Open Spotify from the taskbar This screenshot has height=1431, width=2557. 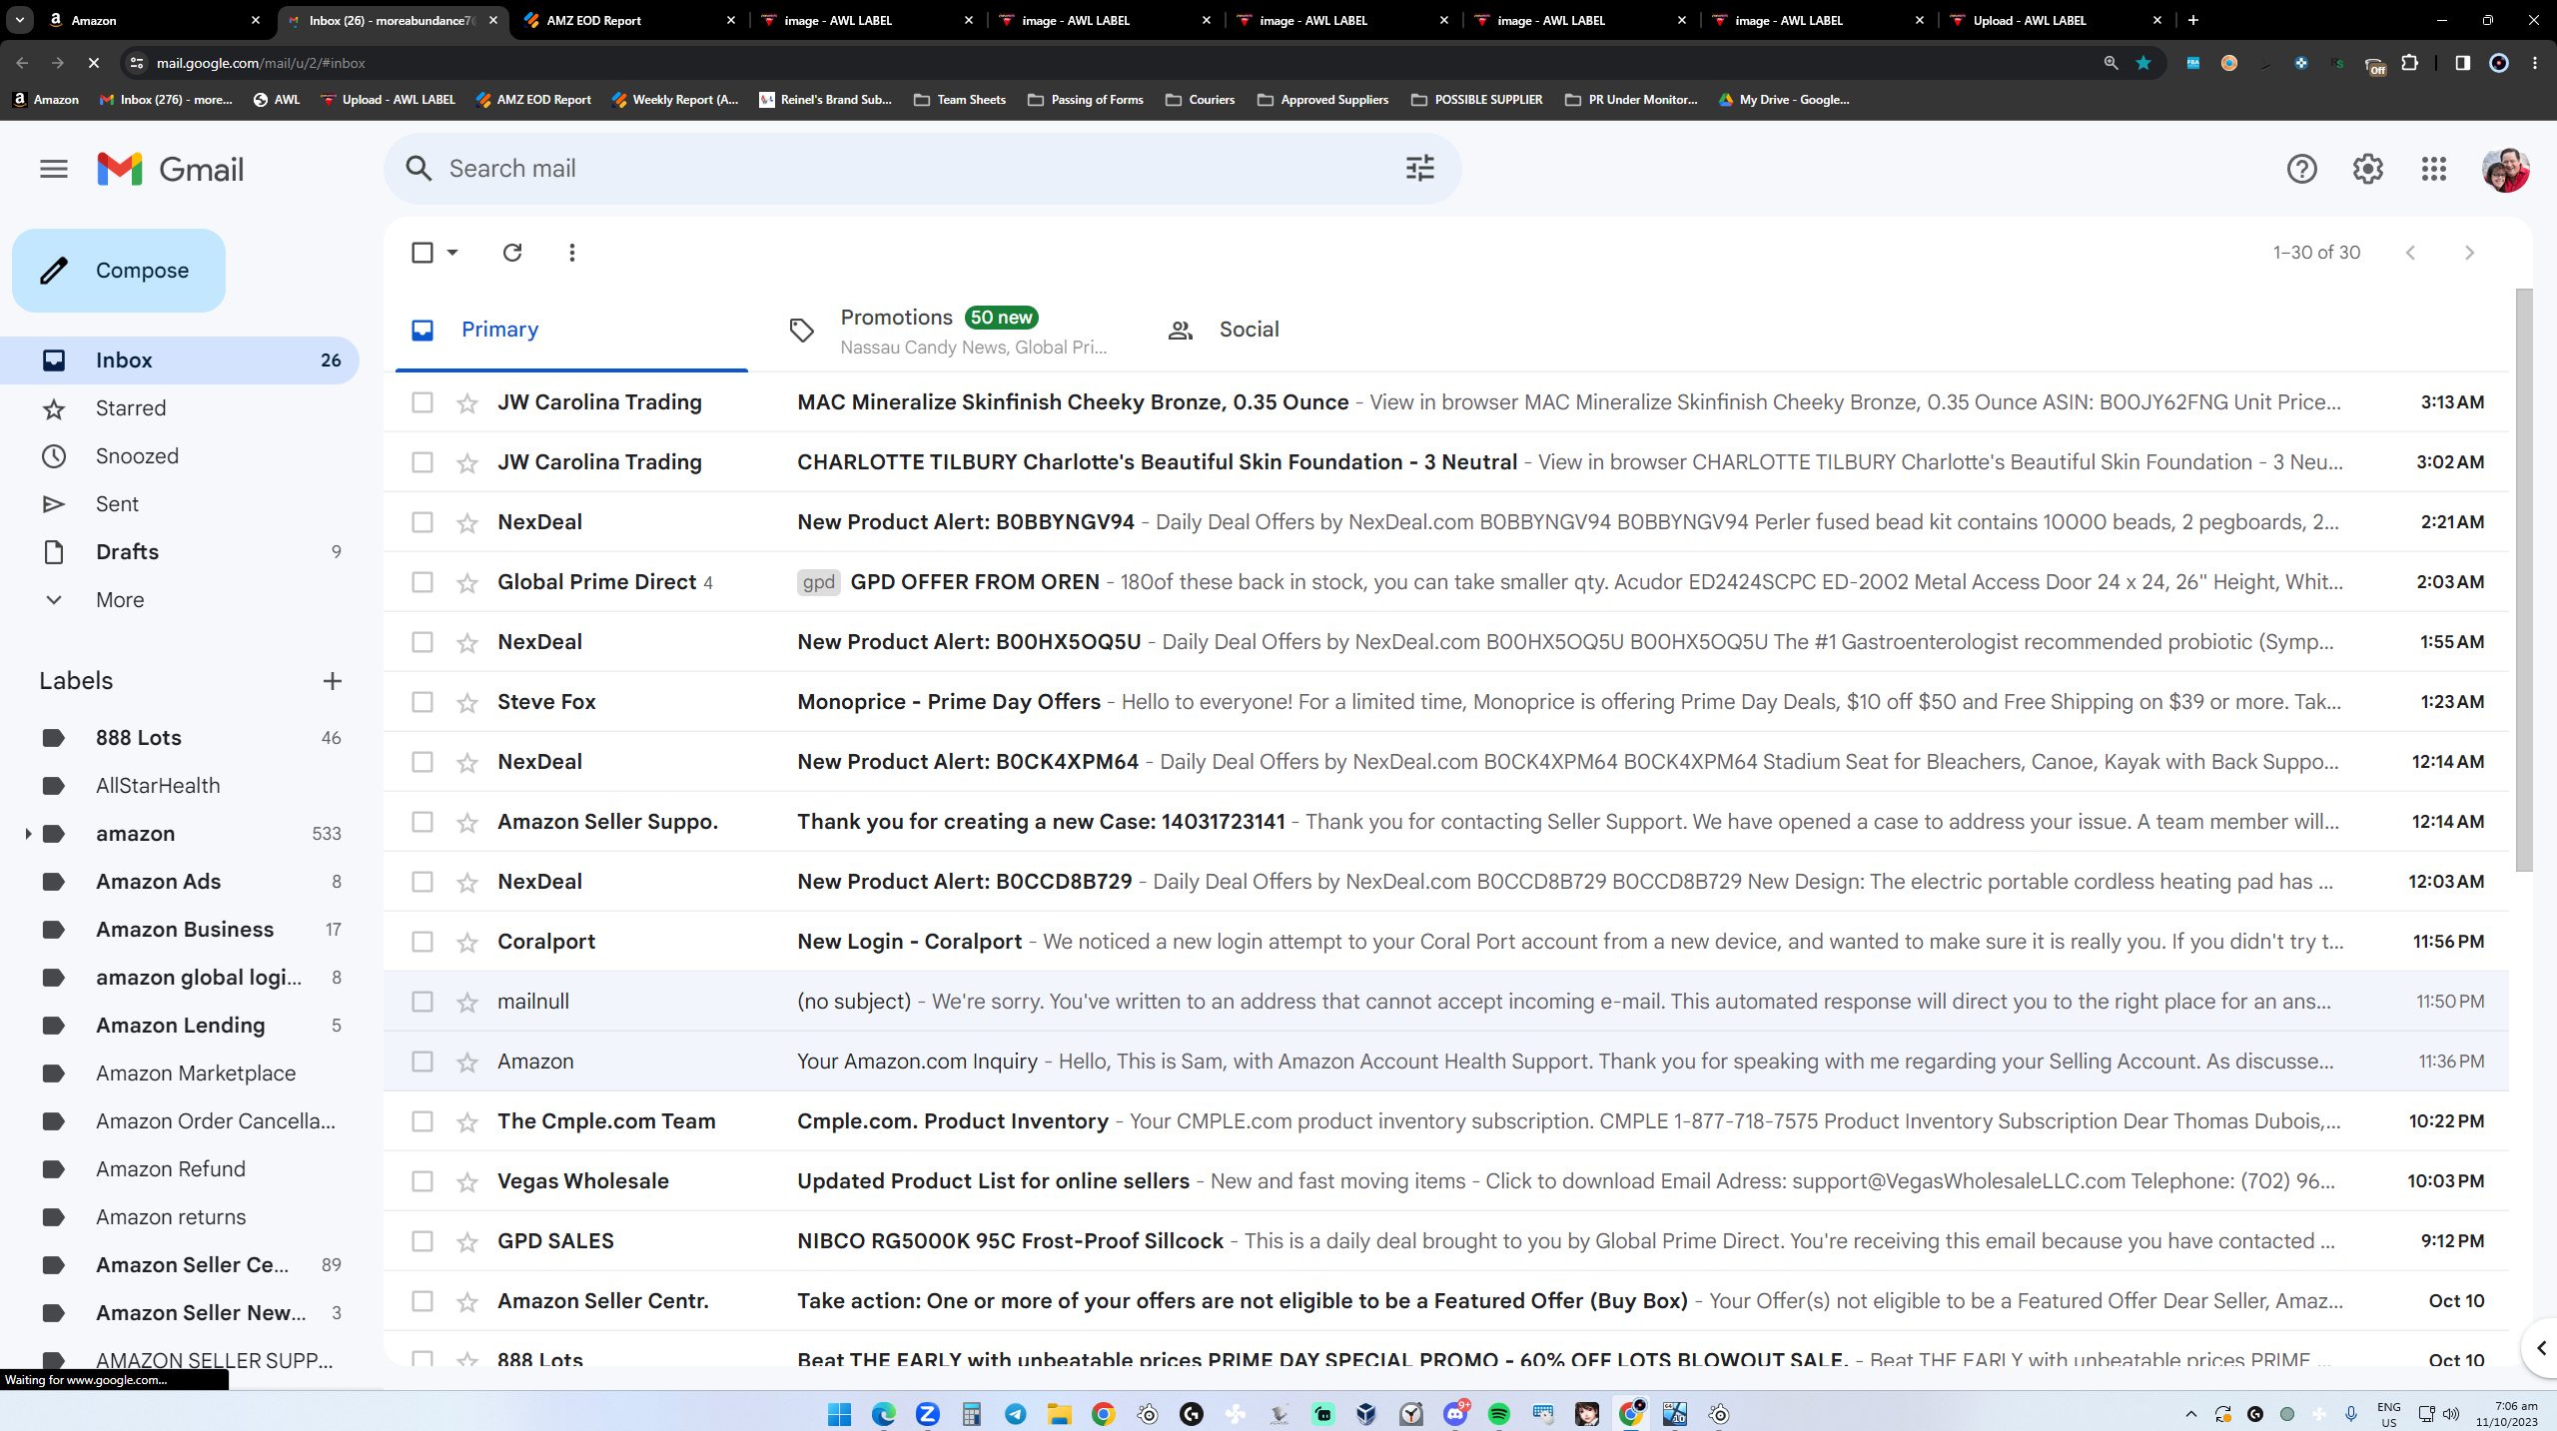(1498, 1414)
